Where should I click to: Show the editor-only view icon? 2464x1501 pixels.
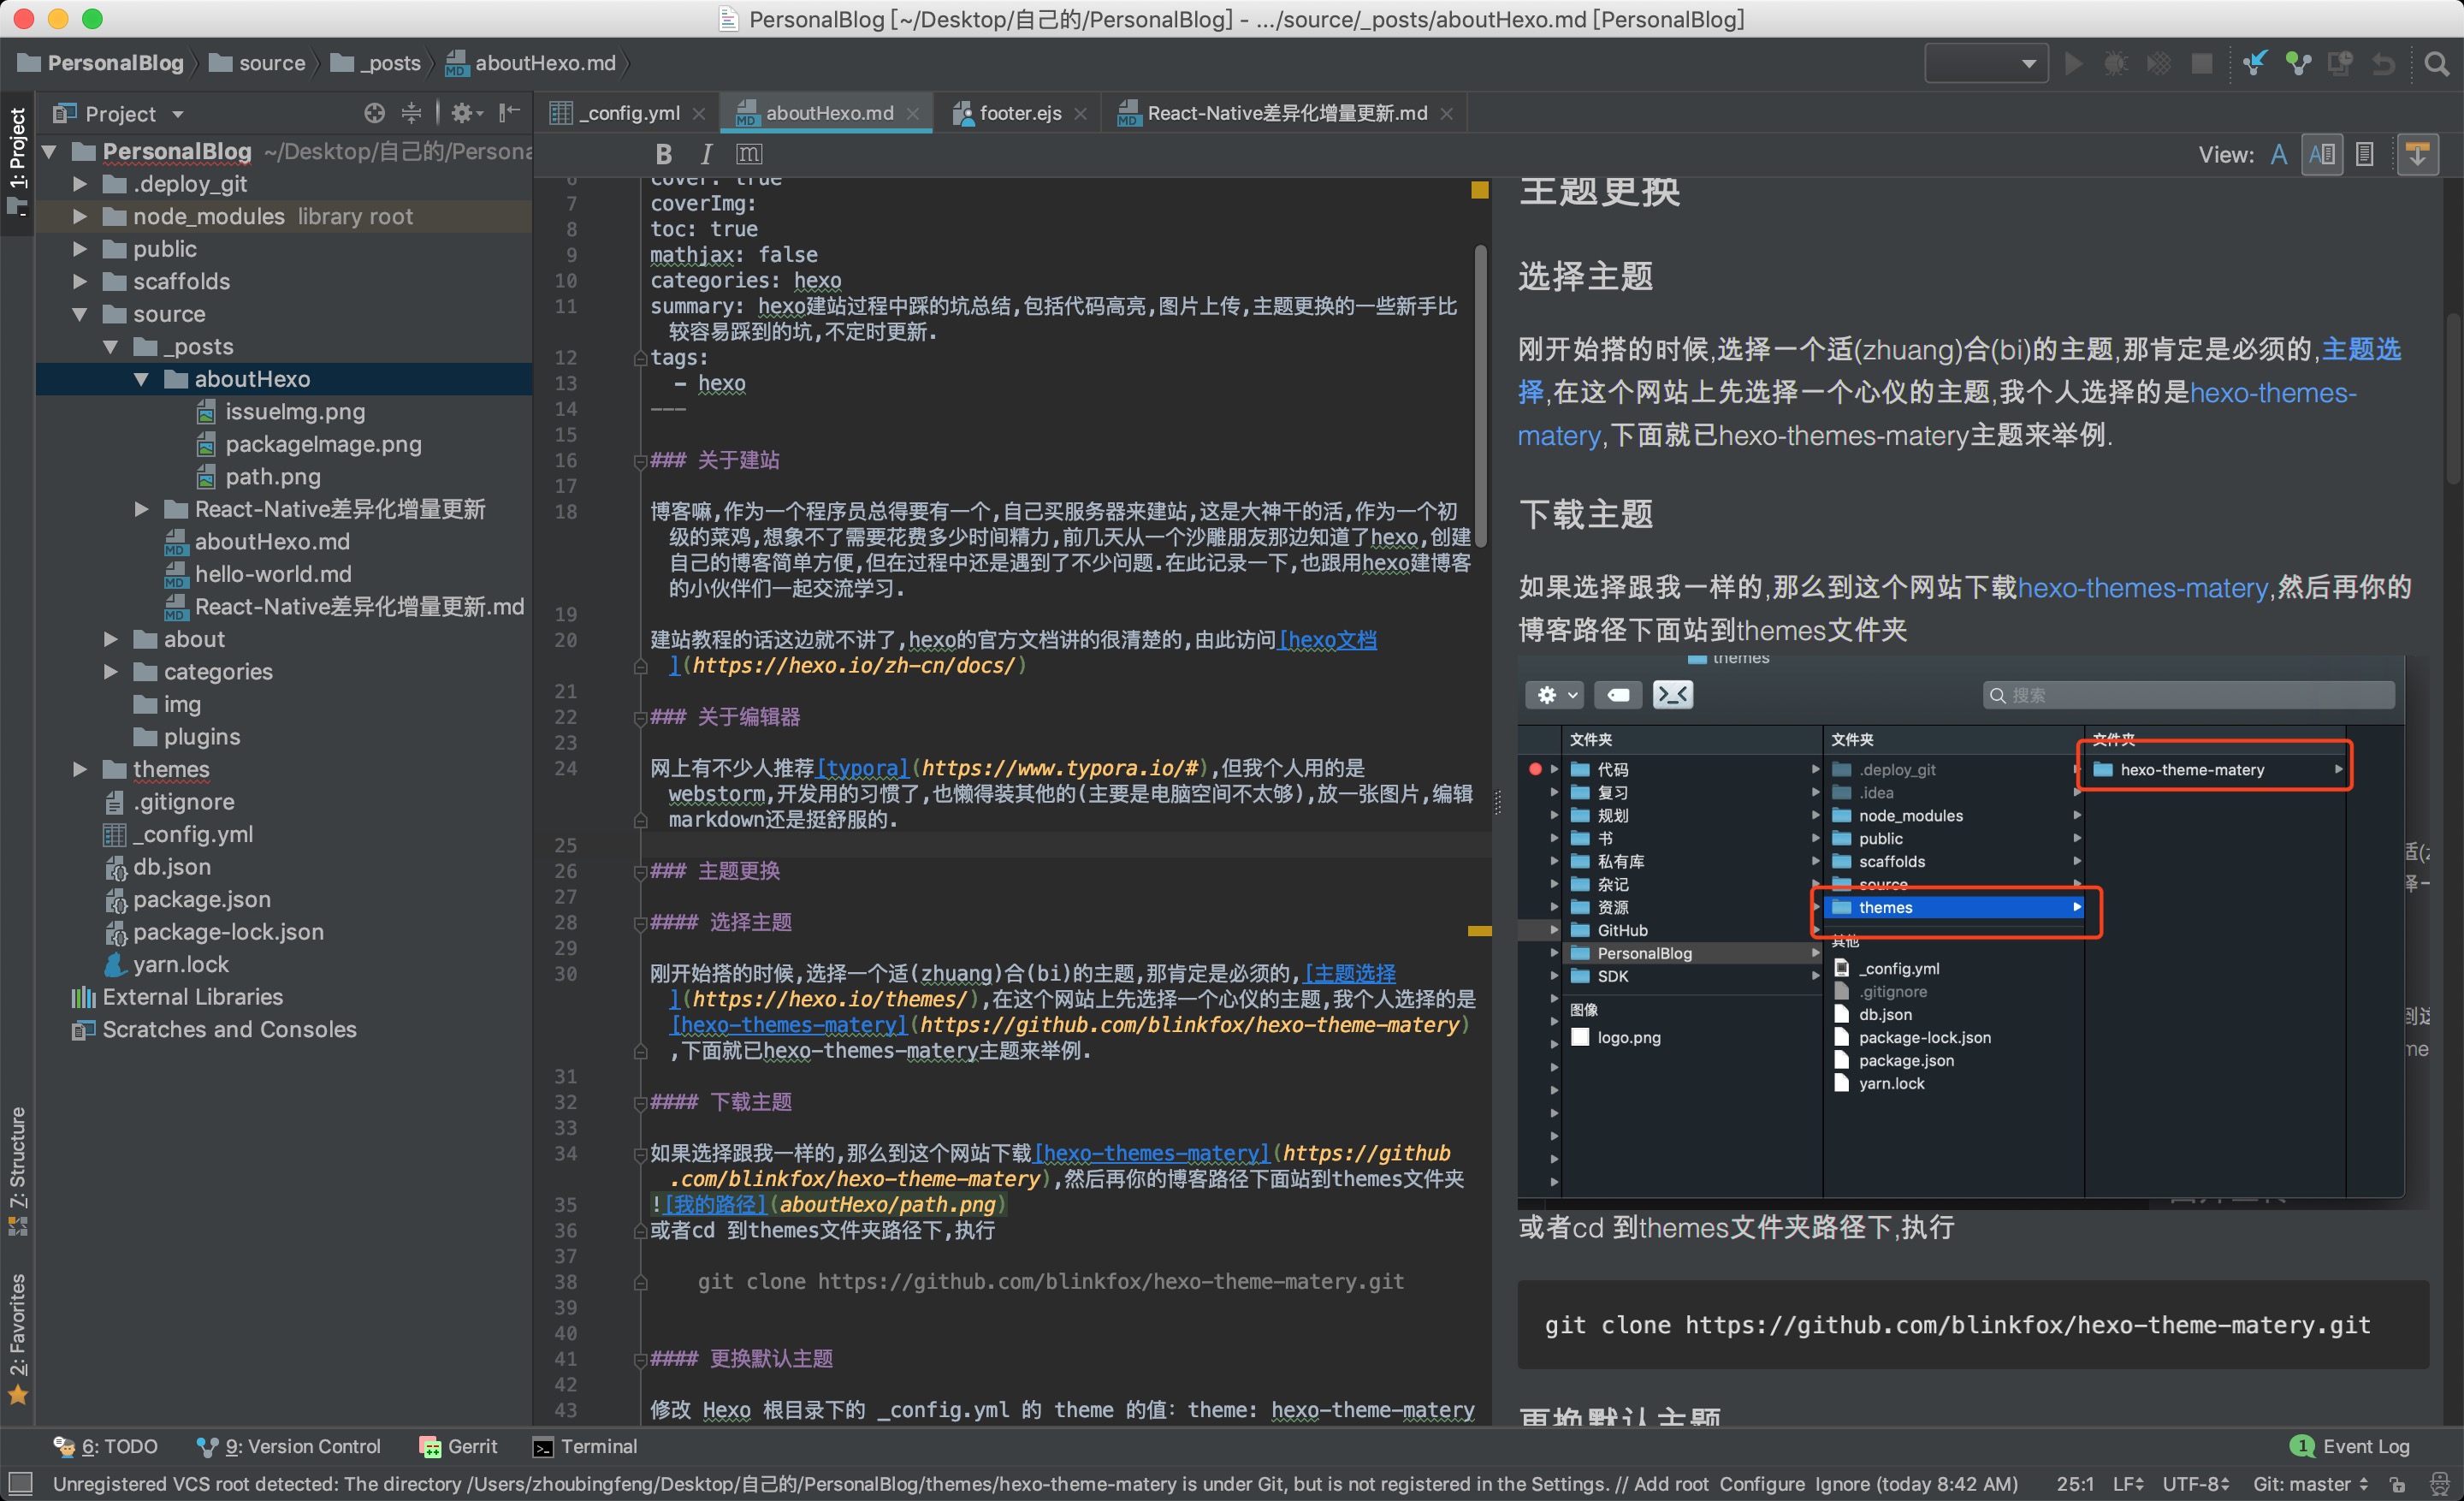click(x=2279, y=155)
